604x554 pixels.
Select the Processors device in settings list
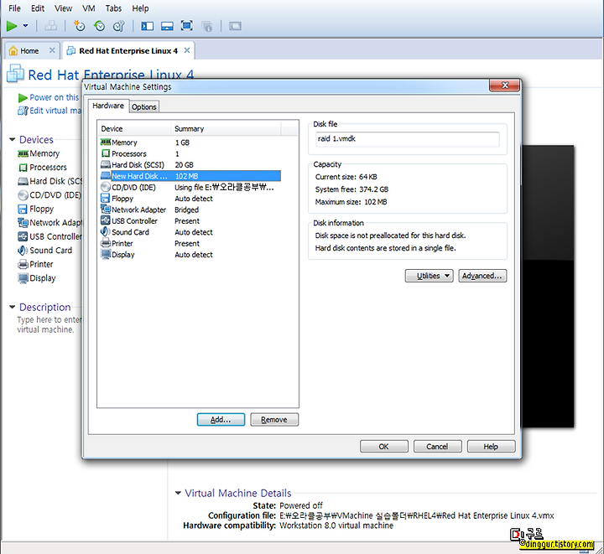[x=190, y=153]
